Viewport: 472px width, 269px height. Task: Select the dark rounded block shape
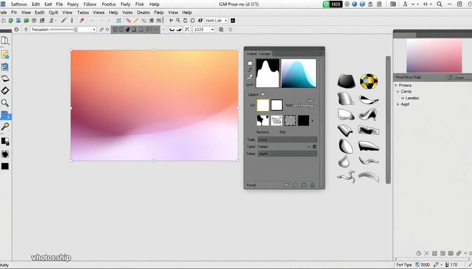pyautogui.click(x=347, y=81)
